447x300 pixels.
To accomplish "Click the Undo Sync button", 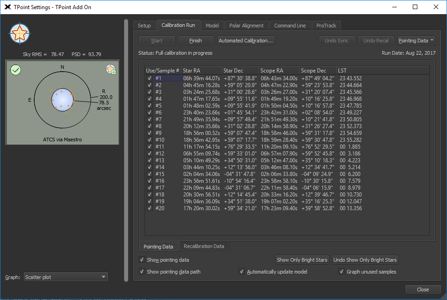I will point(337,41).
